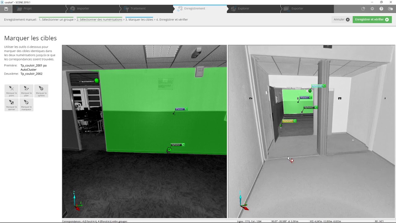Click the 'Tp_couloir_2001 po AutoCluster' scan name

[x=33, y=68]
